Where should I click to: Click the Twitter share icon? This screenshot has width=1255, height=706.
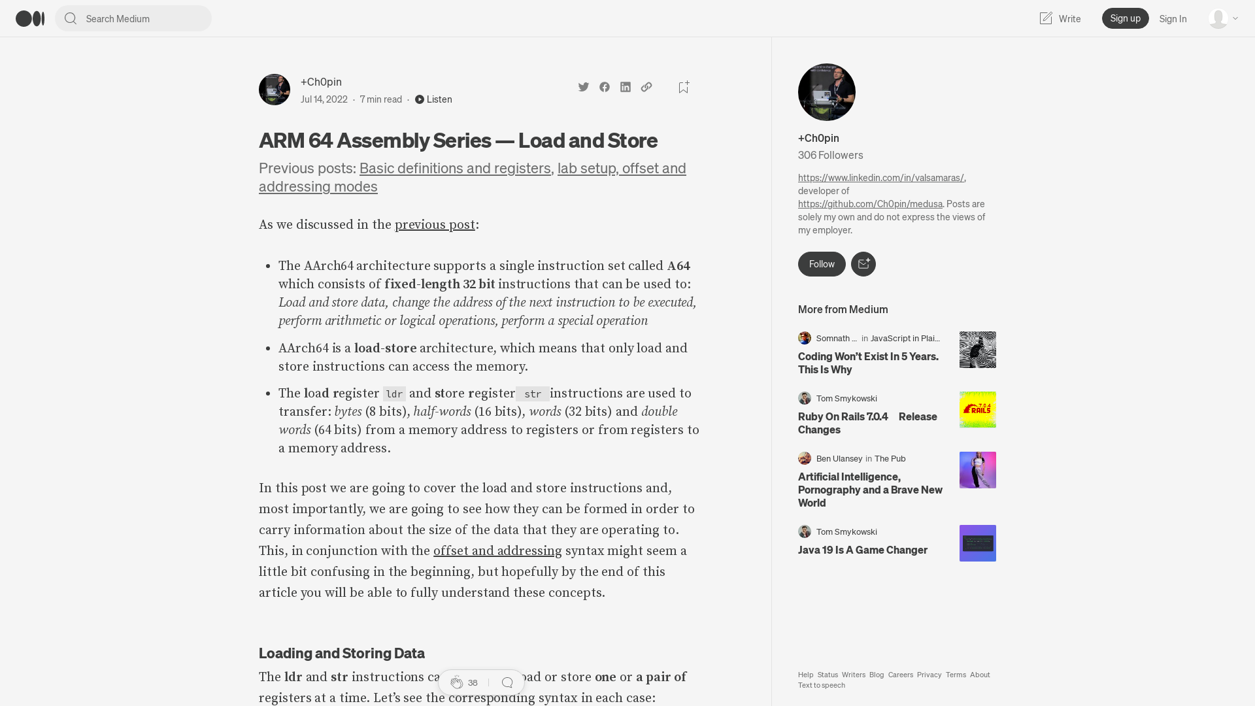coord(584,86)
